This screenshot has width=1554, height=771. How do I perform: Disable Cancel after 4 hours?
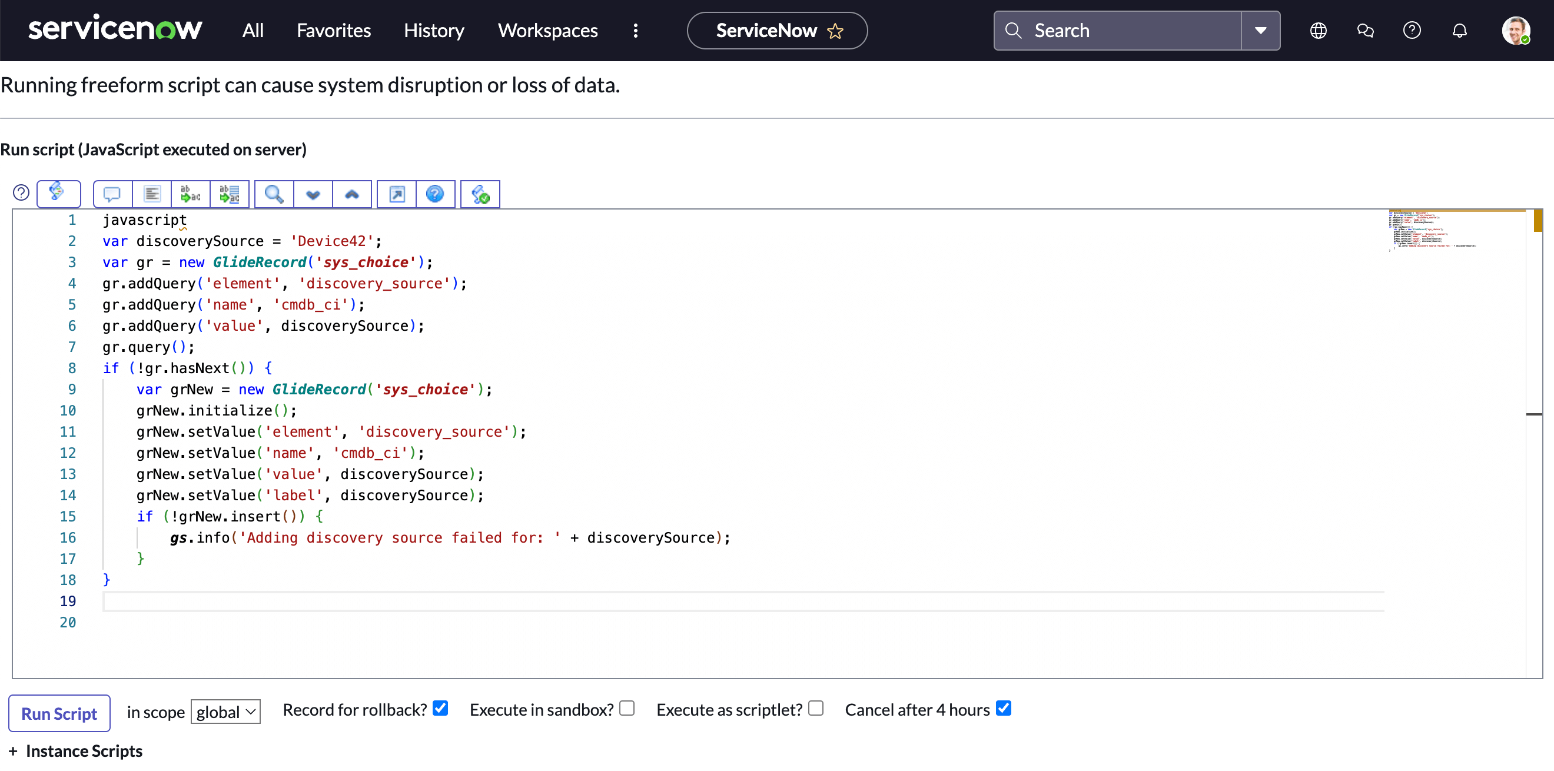[x=1003, y=708]
